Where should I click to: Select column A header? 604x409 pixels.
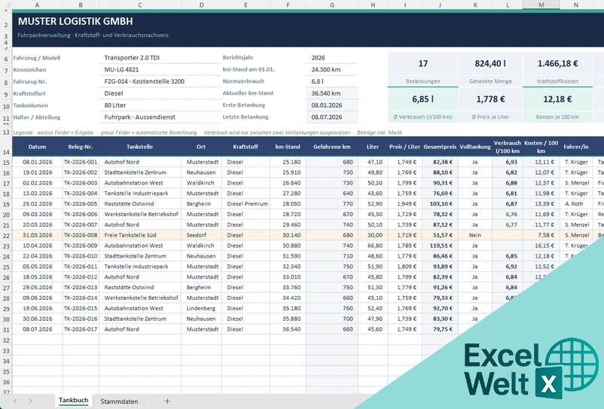(37, 5)
